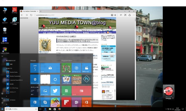Open CyberLink Media desktop shortcut
The image size is (186, 111).
pos(5,51)
